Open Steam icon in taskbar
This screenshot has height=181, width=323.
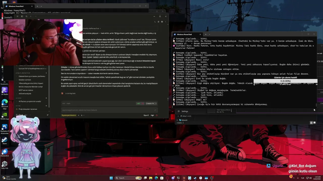pos(195,178)
